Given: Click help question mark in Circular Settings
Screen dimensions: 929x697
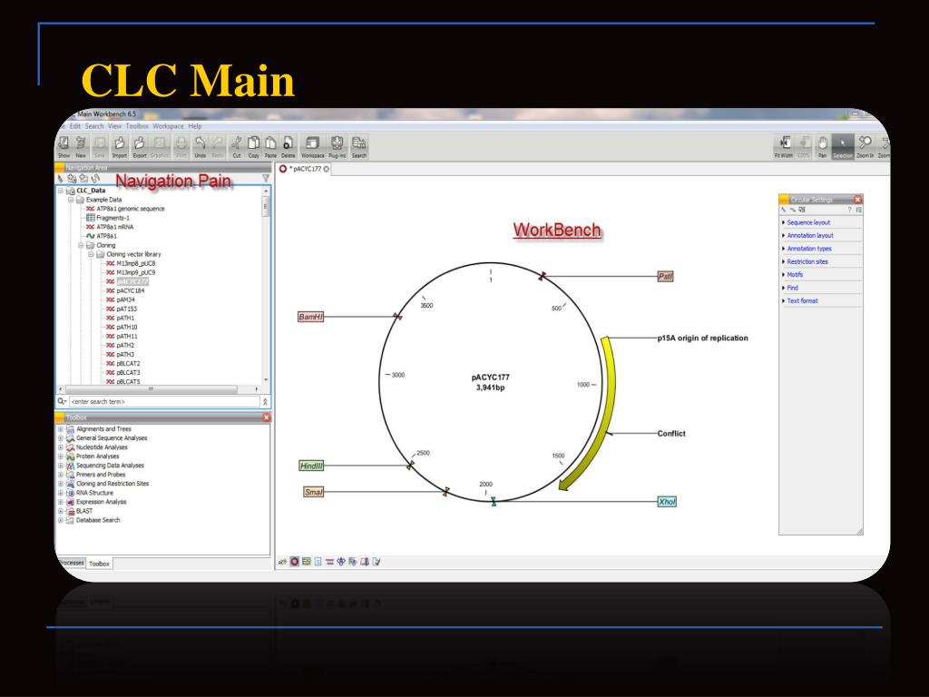Looking at the screenshot, I should click(x=849, y=210).
